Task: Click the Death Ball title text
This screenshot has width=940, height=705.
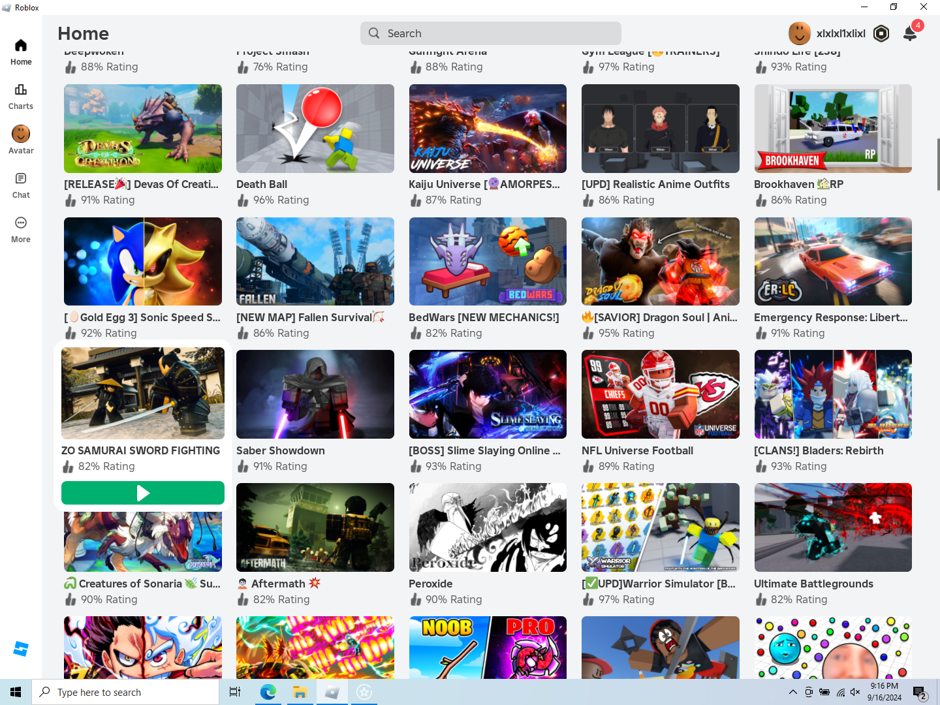Action: point(262,184)
